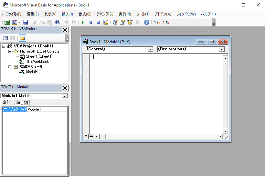
Task: Click the Paste clipboard icon
Action: 49,22
